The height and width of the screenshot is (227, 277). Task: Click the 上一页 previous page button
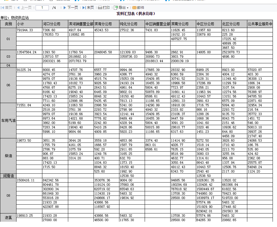pyautogui.click(x=24, y=8)
